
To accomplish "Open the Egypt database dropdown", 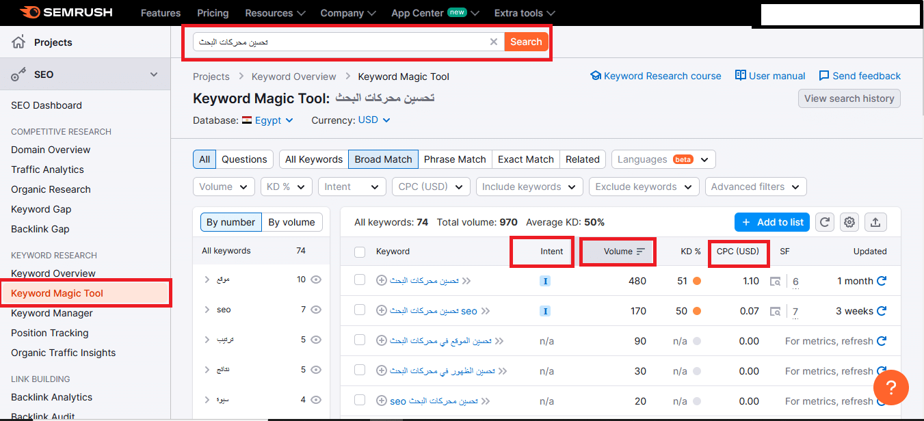I will pyautogui.click(x=267, y=120).
